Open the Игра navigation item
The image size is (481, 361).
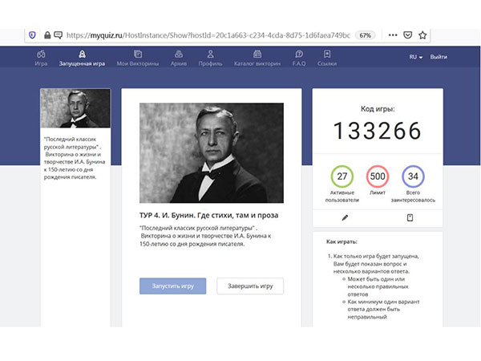point(41,59)
